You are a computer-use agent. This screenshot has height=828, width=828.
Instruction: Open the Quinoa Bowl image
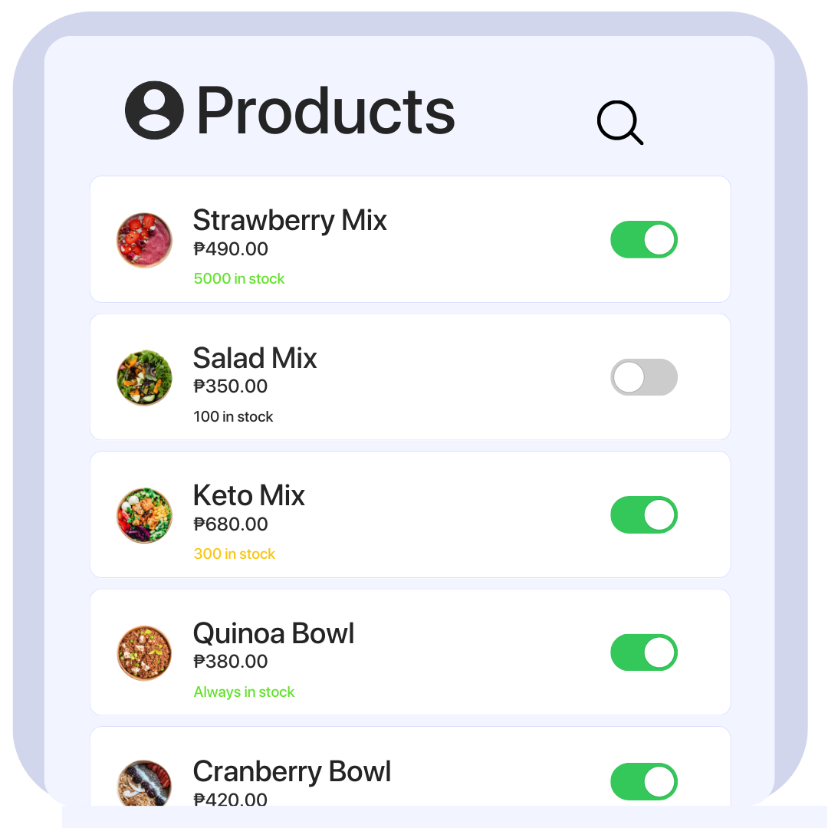coord(144,653)
